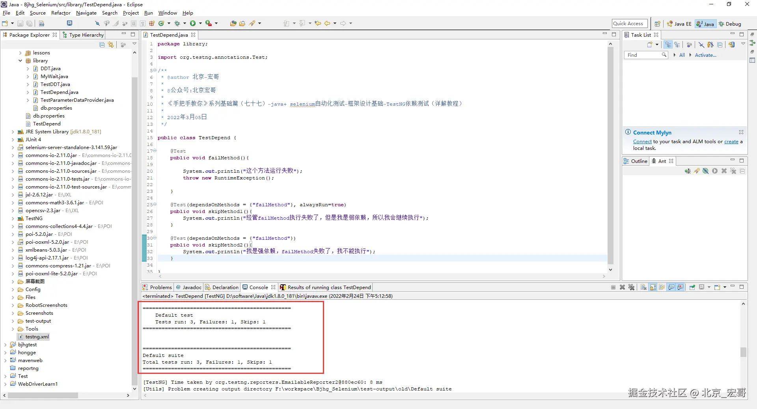Collapse the library package tree node
Image resolution: width=757 pixels, height=409 pixels.
(21, 60)
